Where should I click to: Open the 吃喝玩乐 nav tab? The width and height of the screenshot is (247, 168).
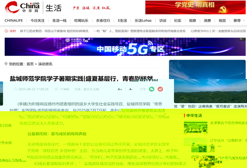point(81,21)
